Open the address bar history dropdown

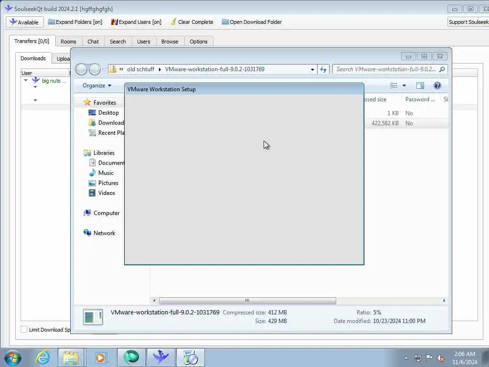coord(312,70)
